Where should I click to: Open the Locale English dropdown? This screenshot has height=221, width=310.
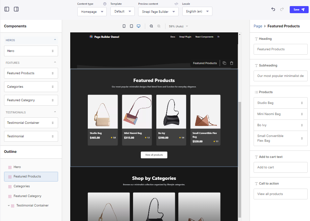pos(197,11)
